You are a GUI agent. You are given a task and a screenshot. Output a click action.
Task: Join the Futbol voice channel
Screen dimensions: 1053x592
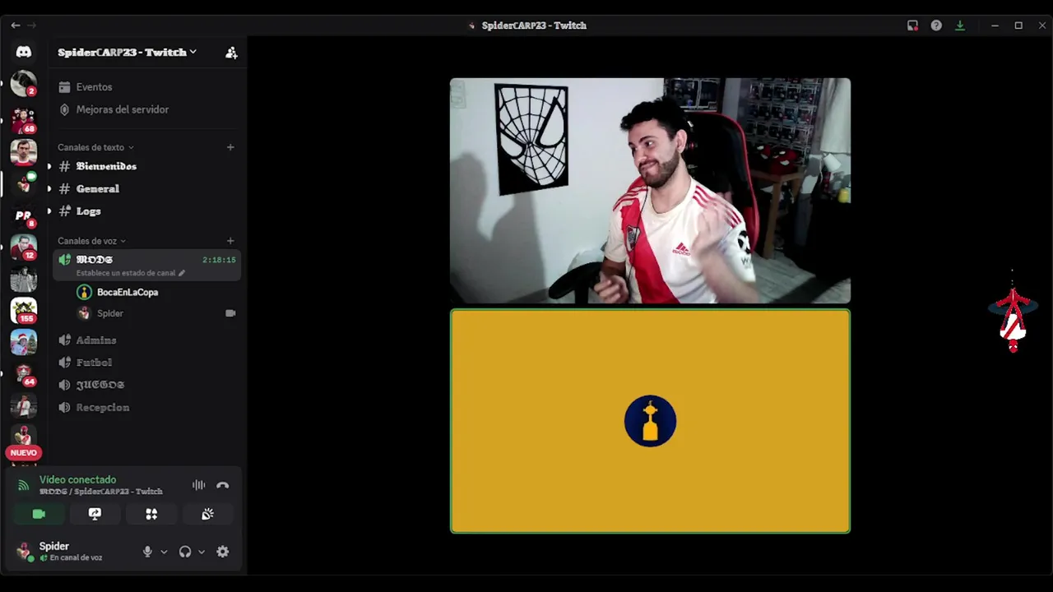(x=146, y=363)
